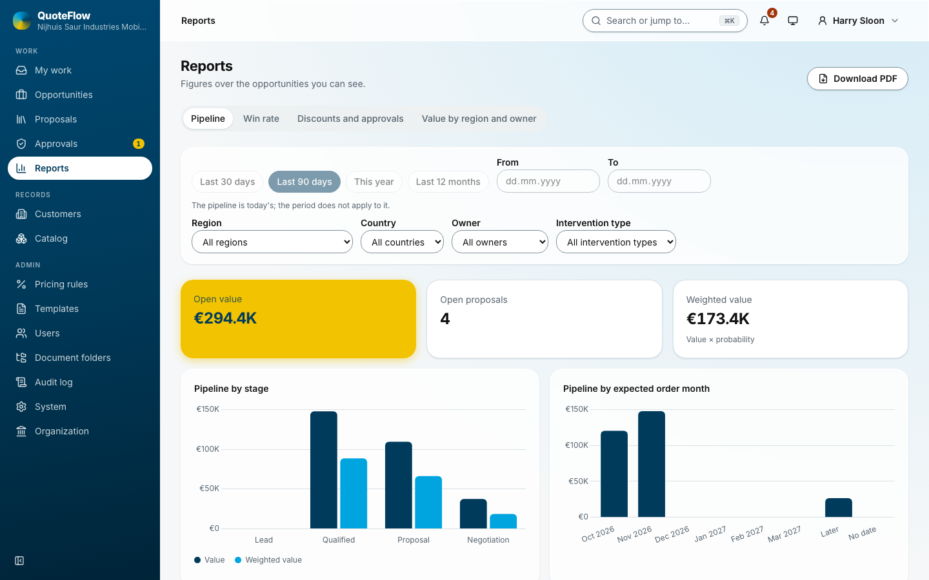
Task: Switch to the Win rate tab
Action: point(261,119)
